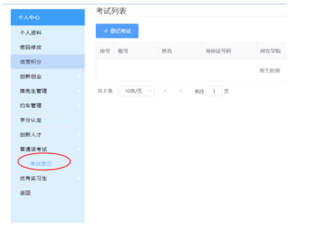Expand the 约车管理 menu chevron

[79, 106]
